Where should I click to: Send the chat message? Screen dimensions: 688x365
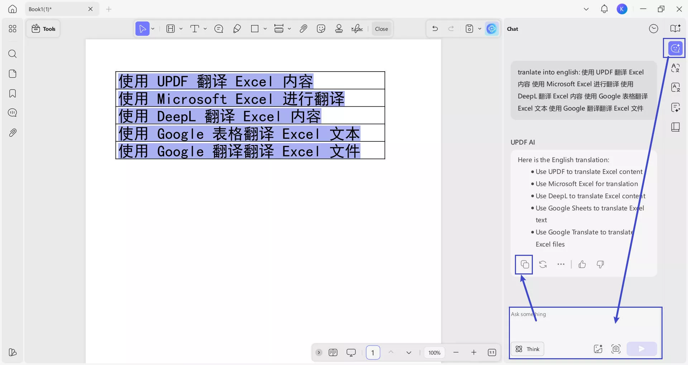pos(641,349)
